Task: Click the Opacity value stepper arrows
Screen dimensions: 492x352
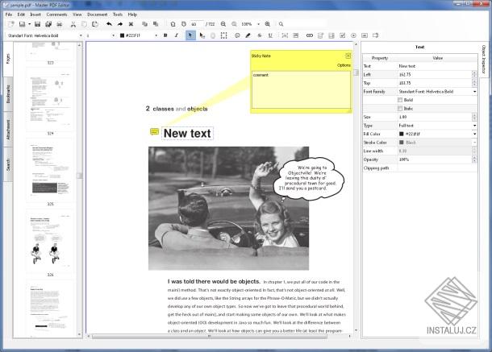Action: (474, 159)
